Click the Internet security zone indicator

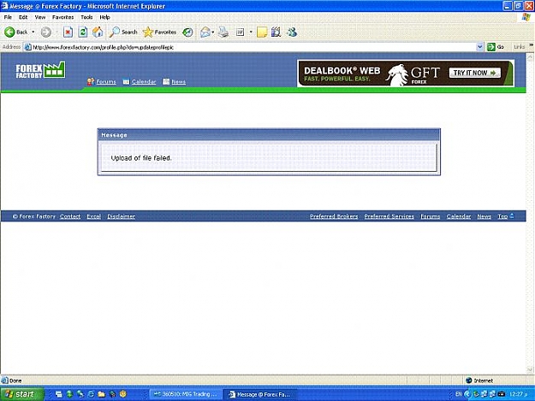(x=479, y=380)
